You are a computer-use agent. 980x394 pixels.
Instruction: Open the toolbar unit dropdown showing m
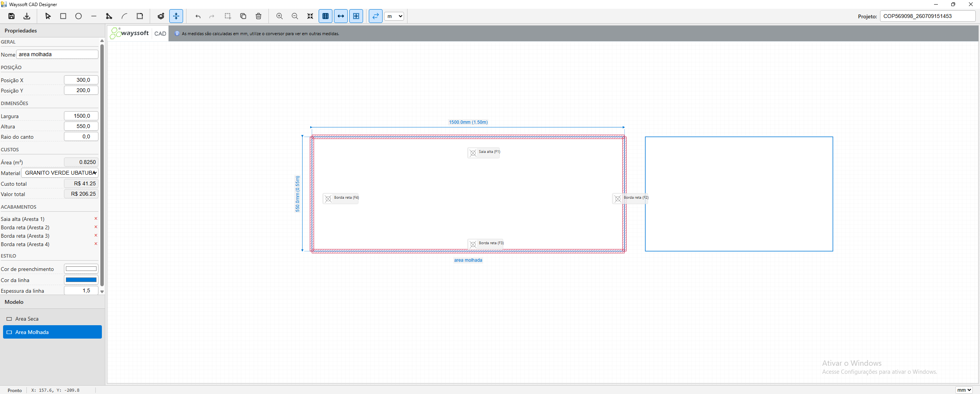click(394, 16)
